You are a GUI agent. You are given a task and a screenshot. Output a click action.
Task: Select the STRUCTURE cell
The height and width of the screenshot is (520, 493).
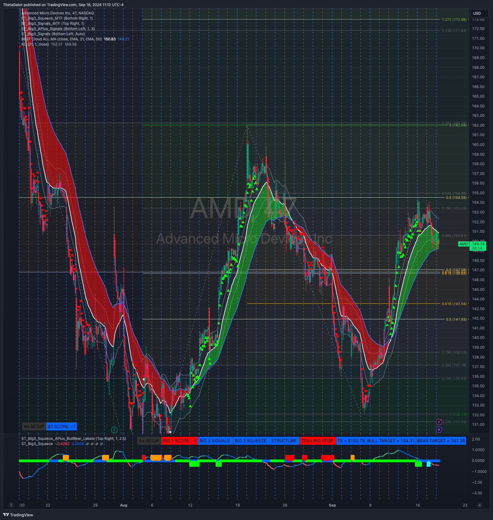click(x=284, y=441)
